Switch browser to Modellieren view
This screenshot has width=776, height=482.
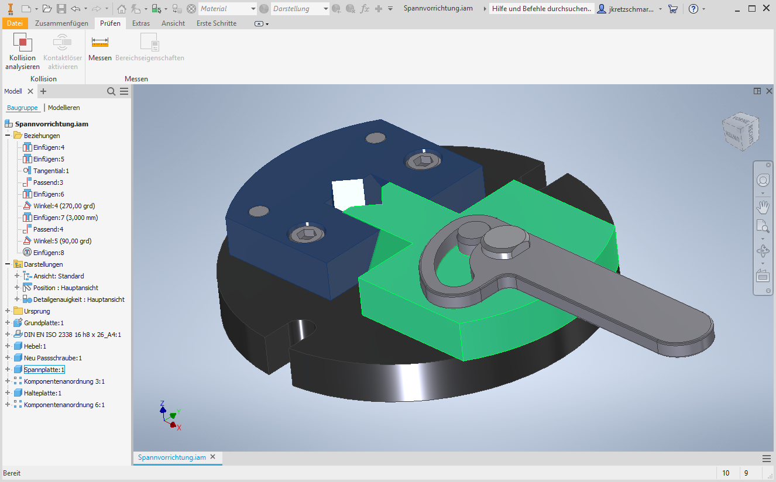tap(63, 107)
